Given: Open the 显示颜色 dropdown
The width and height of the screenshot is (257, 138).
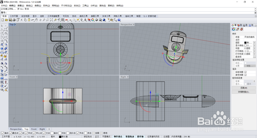Looking at the screenshot, I should click(x=254, y=46).
